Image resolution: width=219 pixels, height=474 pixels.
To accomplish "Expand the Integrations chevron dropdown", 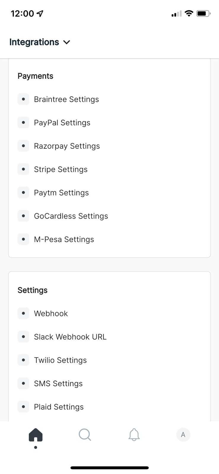I will point(67,42).
